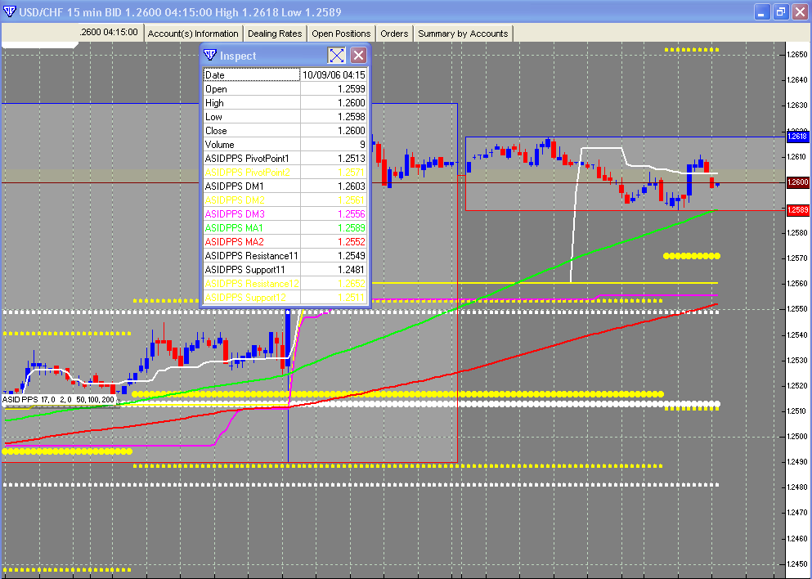Close the Inspect panel
This screenshot has width=812, height=579.
coord(358,56)
